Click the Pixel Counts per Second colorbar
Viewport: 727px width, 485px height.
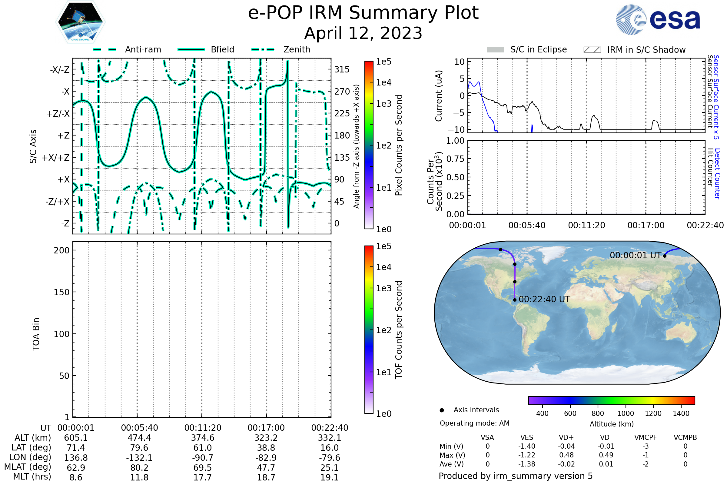[369, 145]
